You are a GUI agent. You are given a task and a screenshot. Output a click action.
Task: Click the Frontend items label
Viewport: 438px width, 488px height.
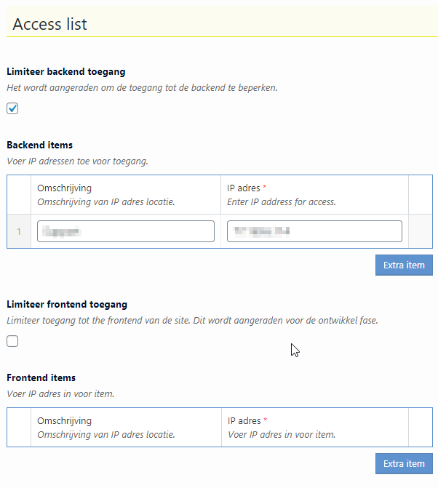pos(41,378)
